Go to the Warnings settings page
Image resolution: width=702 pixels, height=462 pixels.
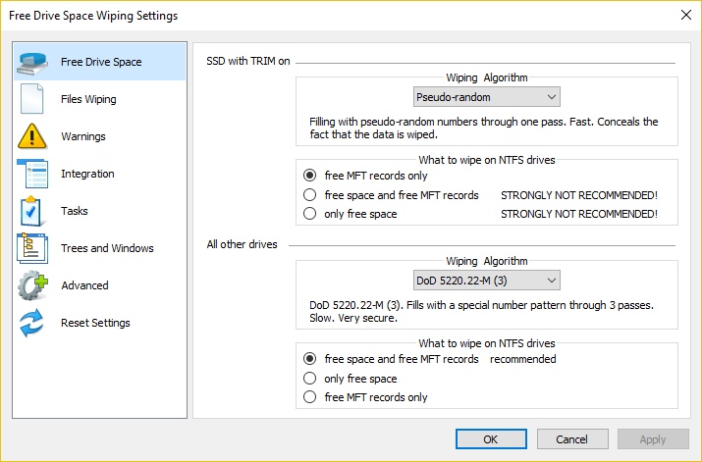83,136
